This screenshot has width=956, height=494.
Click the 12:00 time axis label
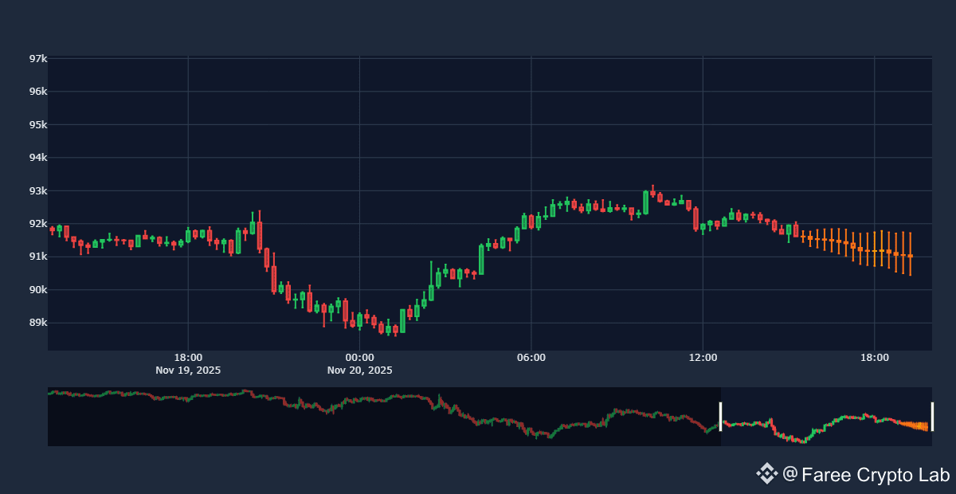click(x=703, y=358)
